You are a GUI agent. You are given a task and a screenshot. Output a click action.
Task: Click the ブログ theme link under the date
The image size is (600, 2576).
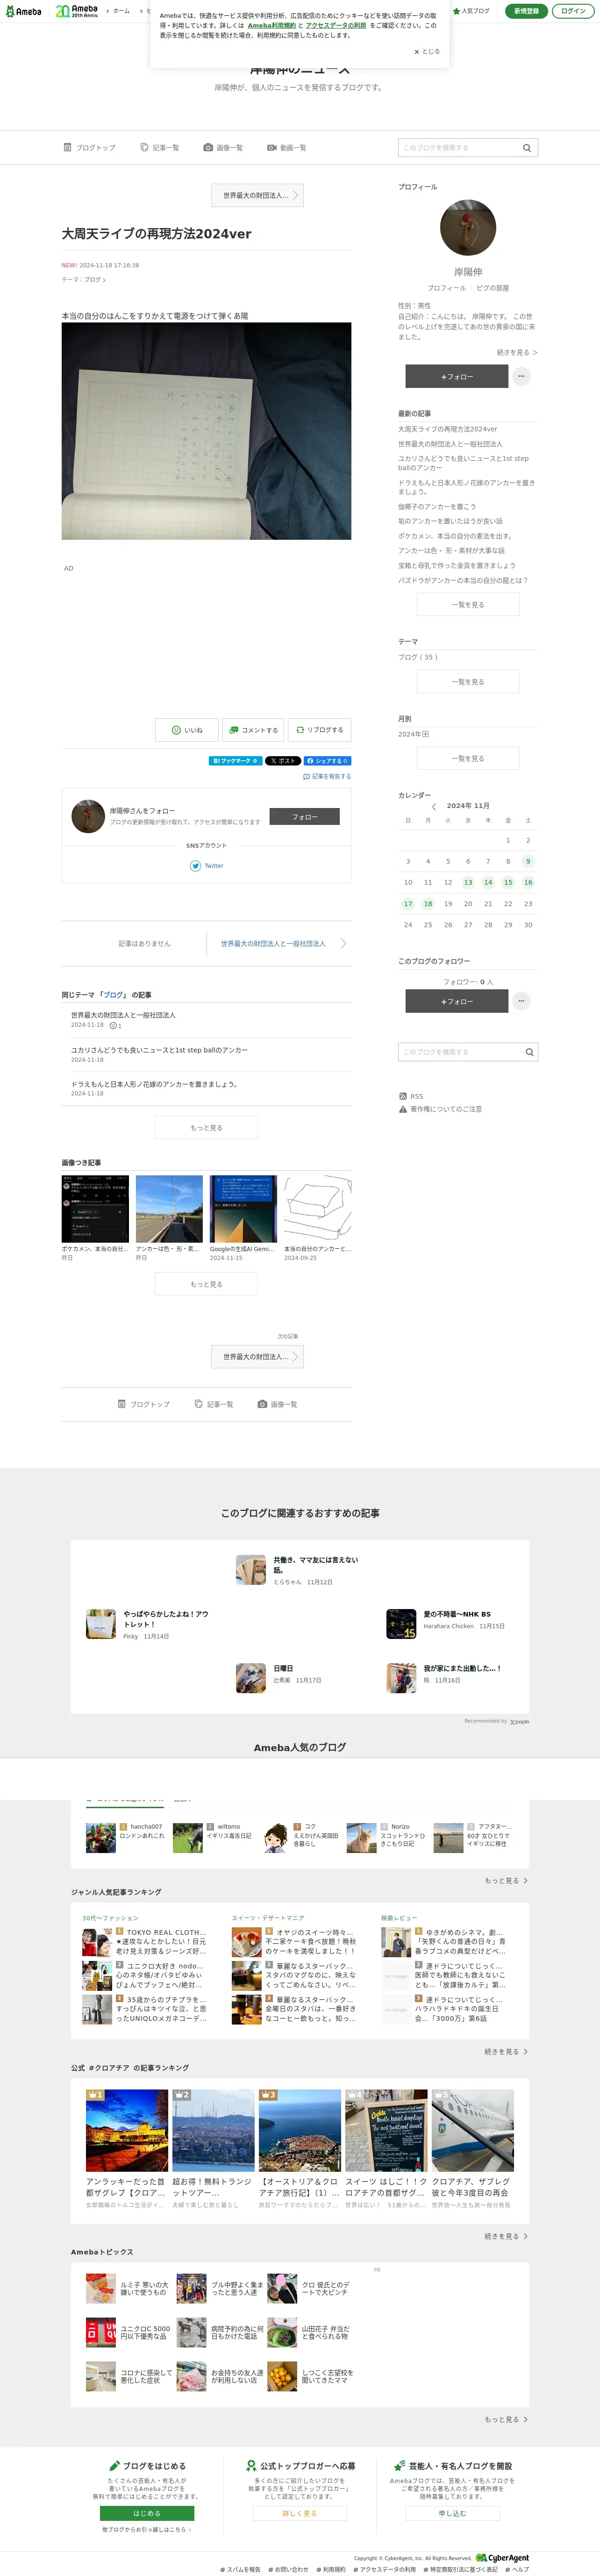(95, 280)
